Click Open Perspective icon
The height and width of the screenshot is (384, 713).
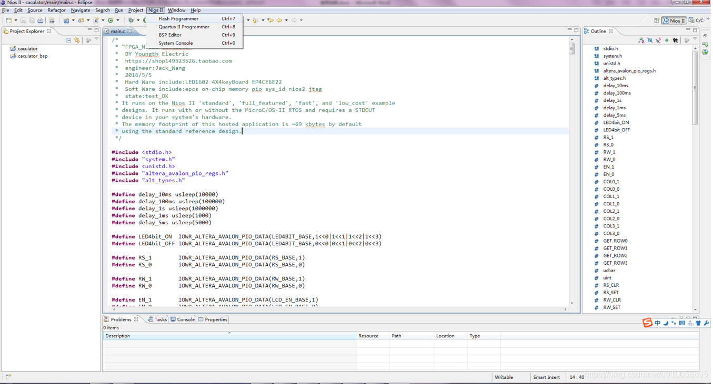(x=657, y=20)
